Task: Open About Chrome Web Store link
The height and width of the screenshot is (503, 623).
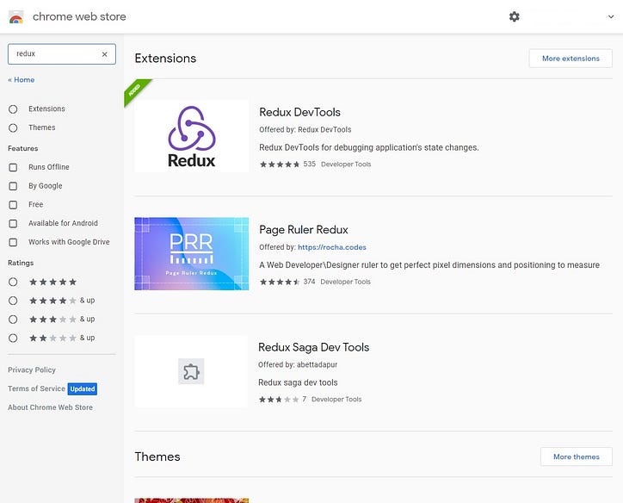Action: coord(50,407)
